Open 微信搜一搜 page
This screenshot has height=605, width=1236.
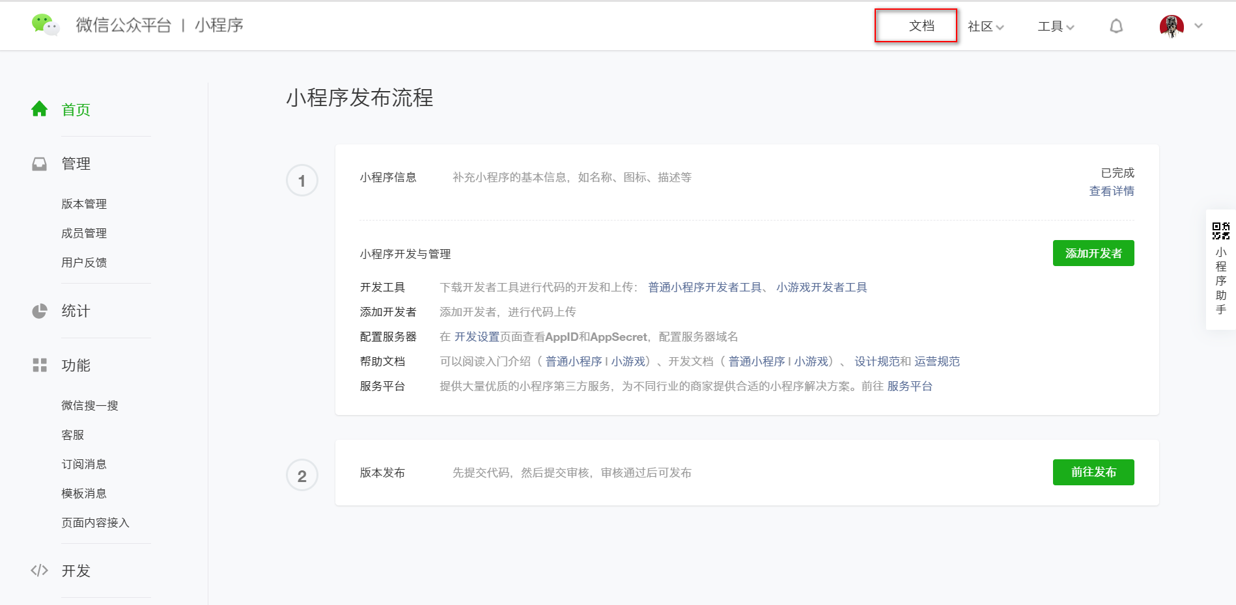pos(90,406)
